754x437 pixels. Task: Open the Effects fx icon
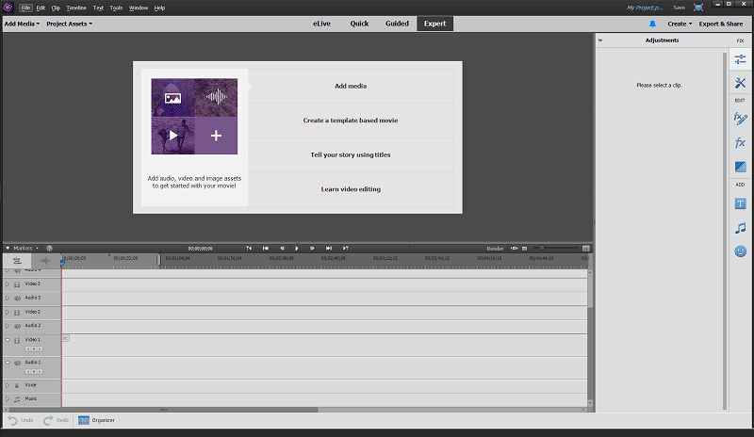(740, 143)
